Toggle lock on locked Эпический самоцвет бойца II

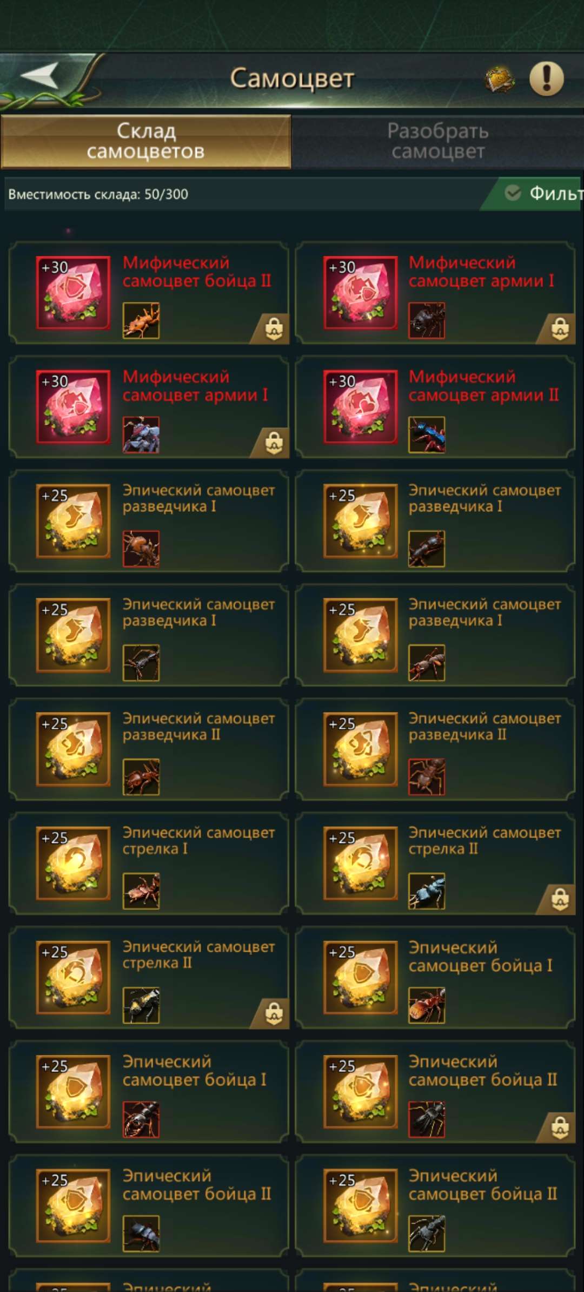tap(560, 1127)
